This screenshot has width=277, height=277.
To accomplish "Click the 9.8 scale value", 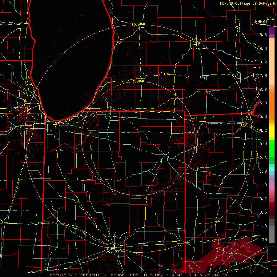I will point(263,34).
